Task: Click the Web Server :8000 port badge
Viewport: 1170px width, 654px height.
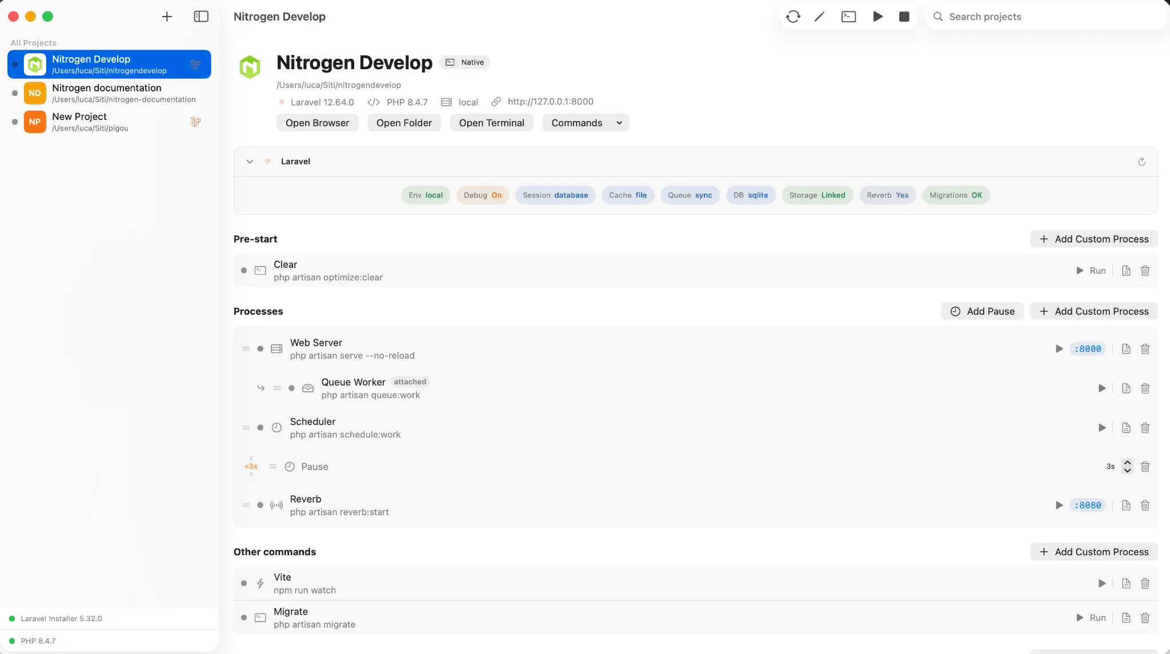Action: 1088,349
